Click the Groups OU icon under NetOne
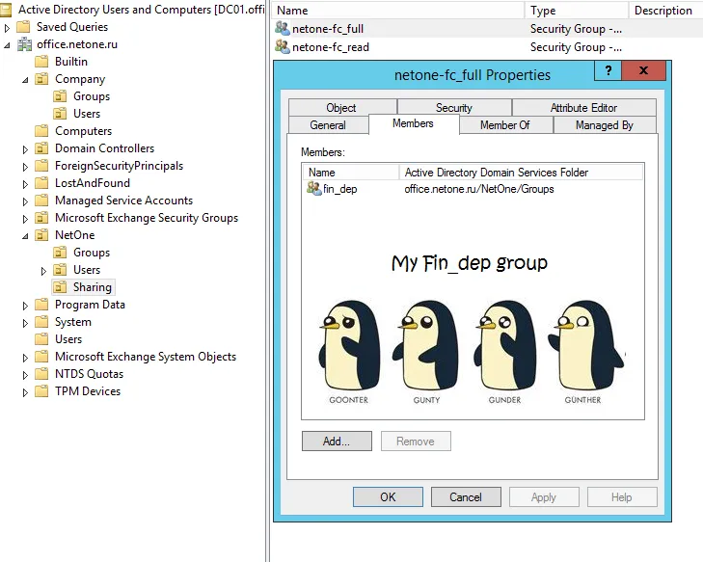The image size is (703, 562). pos(60,253)
